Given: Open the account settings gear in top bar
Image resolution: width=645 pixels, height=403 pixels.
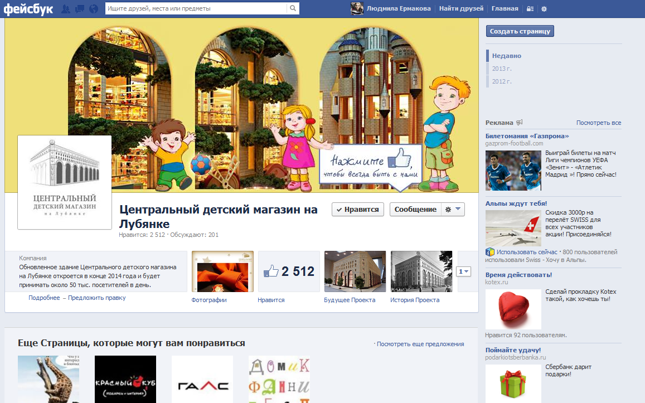Looking at the screenshot, I should pyautogui.click(x=544, y=8).
